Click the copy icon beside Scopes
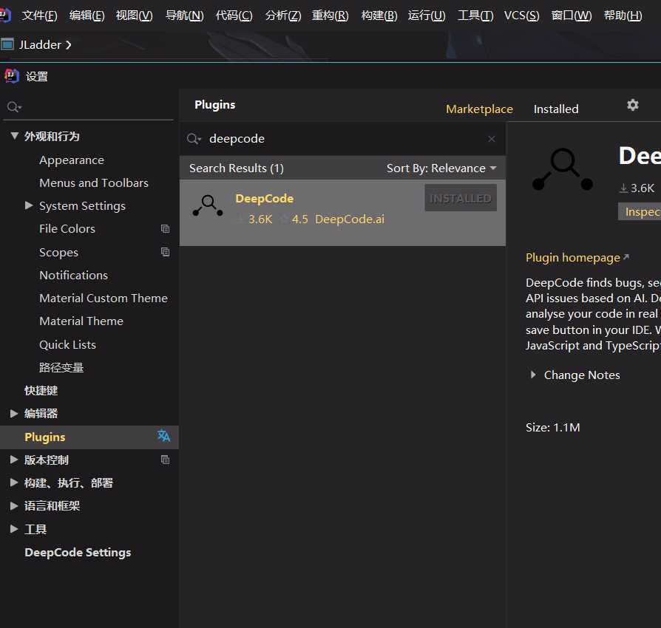The image size is (661, 628). tap(166, 252)
